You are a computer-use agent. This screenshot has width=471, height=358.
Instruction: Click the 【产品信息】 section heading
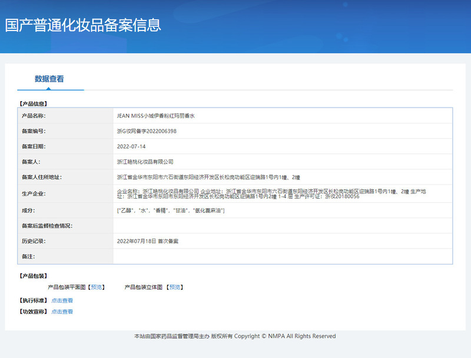pos(34,103)
